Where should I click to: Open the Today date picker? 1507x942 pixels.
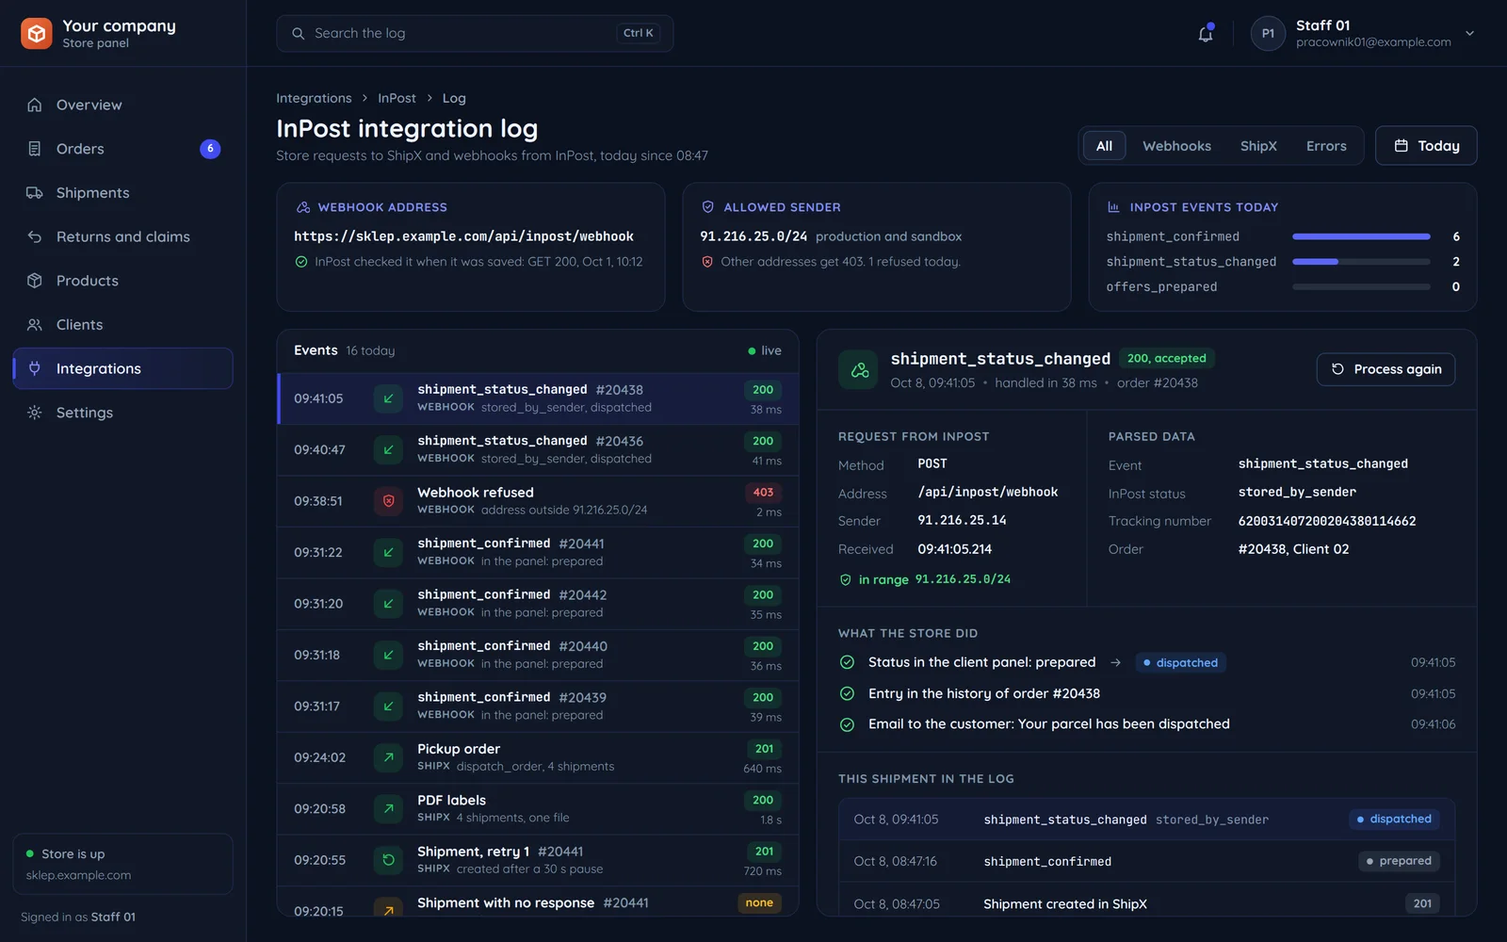point(1426,146)
